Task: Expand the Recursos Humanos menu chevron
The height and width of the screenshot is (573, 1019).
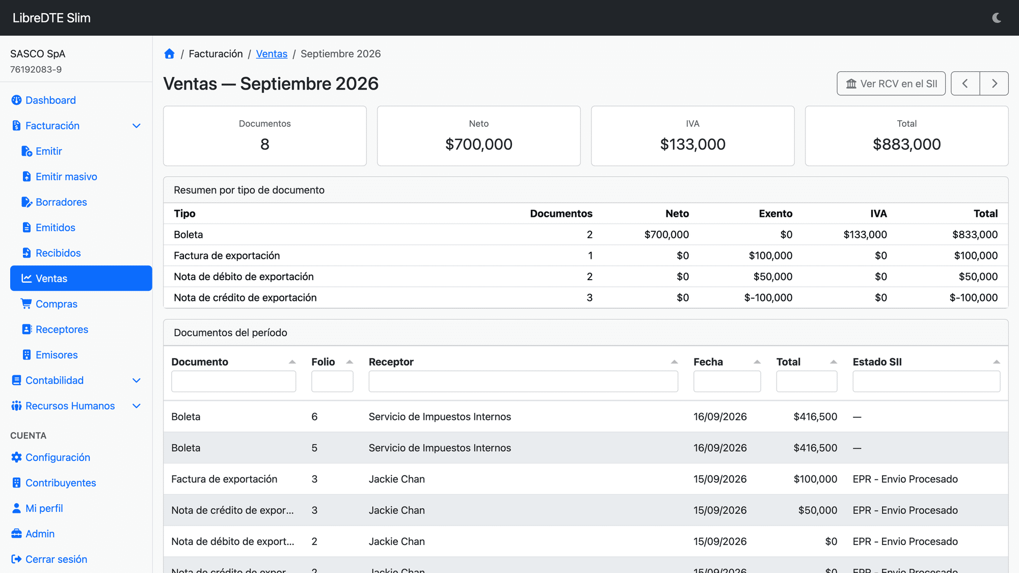Action: tap(137, 406)
